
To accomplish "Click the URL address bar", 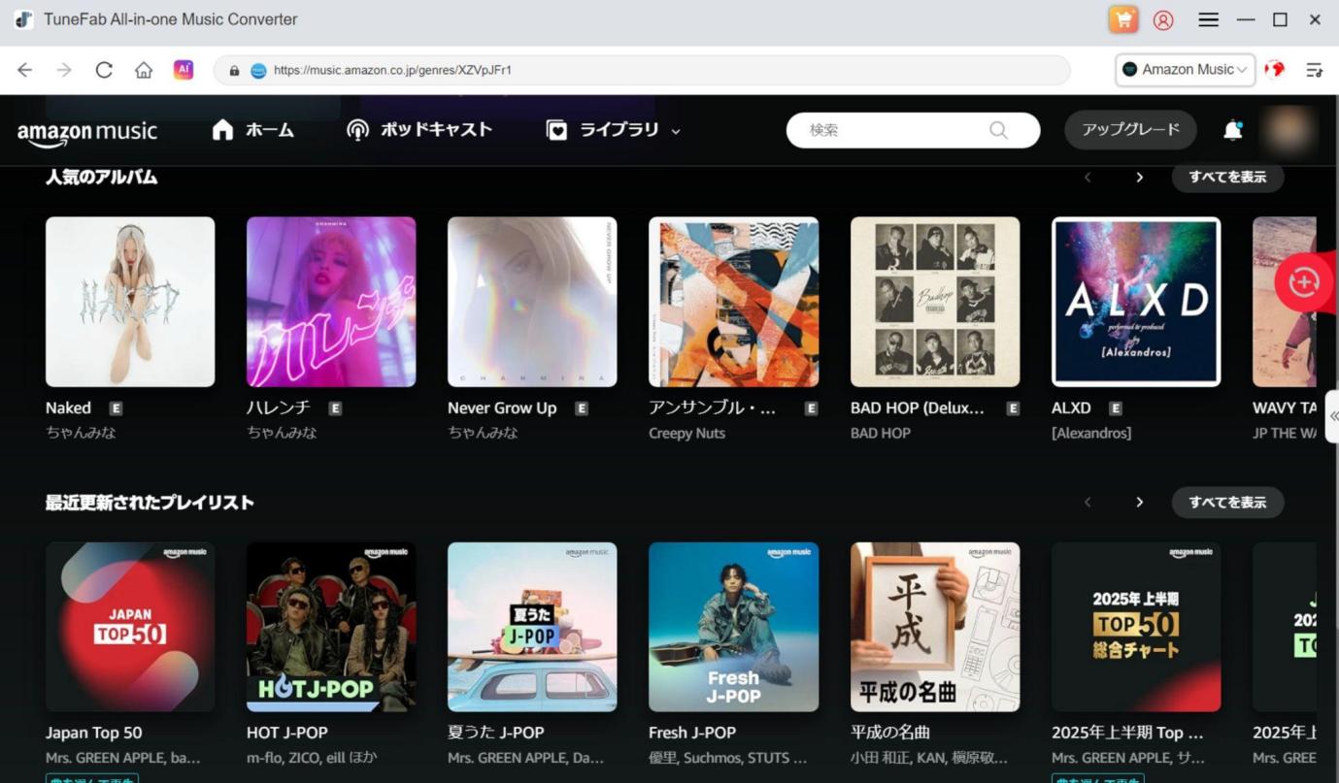I will click(x=641, y=70).
